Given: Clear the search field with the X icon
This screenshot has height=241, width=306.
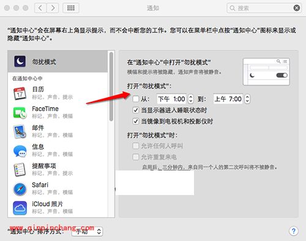Looking at the screenshot, I should pos(297,8).
